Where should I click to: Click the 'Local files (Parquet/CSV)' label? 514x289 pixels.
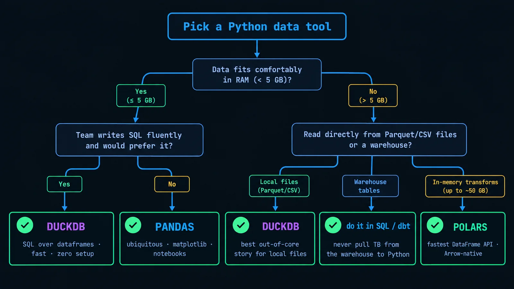tap(279, 186)
